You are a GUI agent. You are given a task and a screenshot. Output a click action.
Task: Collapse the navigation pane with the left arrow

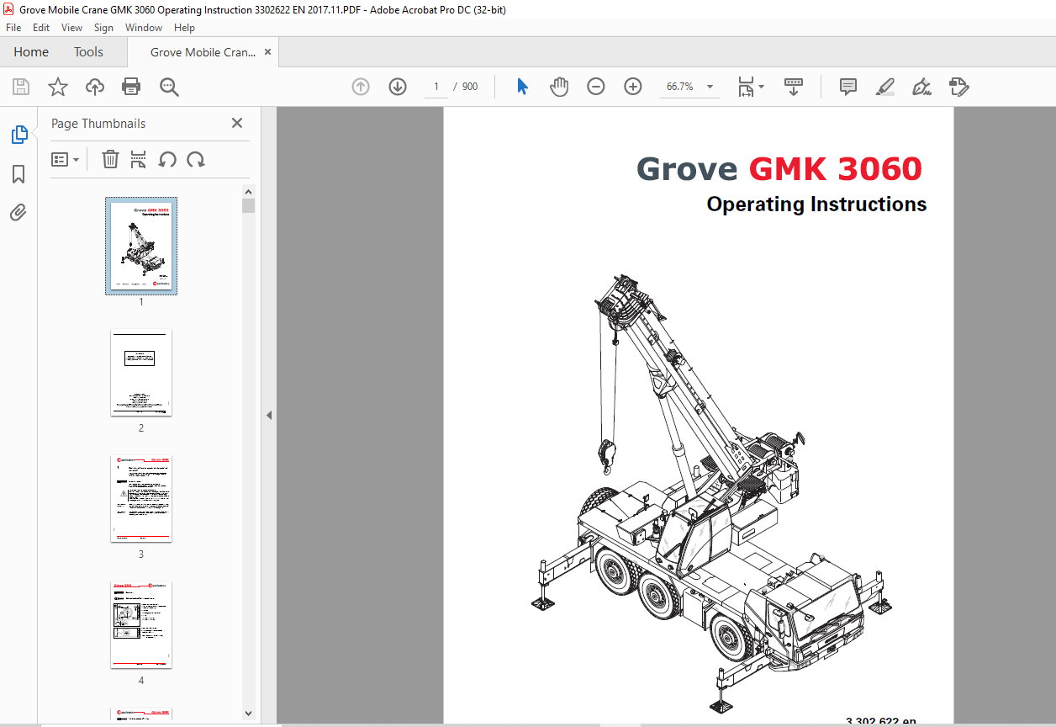coord(269,415)
